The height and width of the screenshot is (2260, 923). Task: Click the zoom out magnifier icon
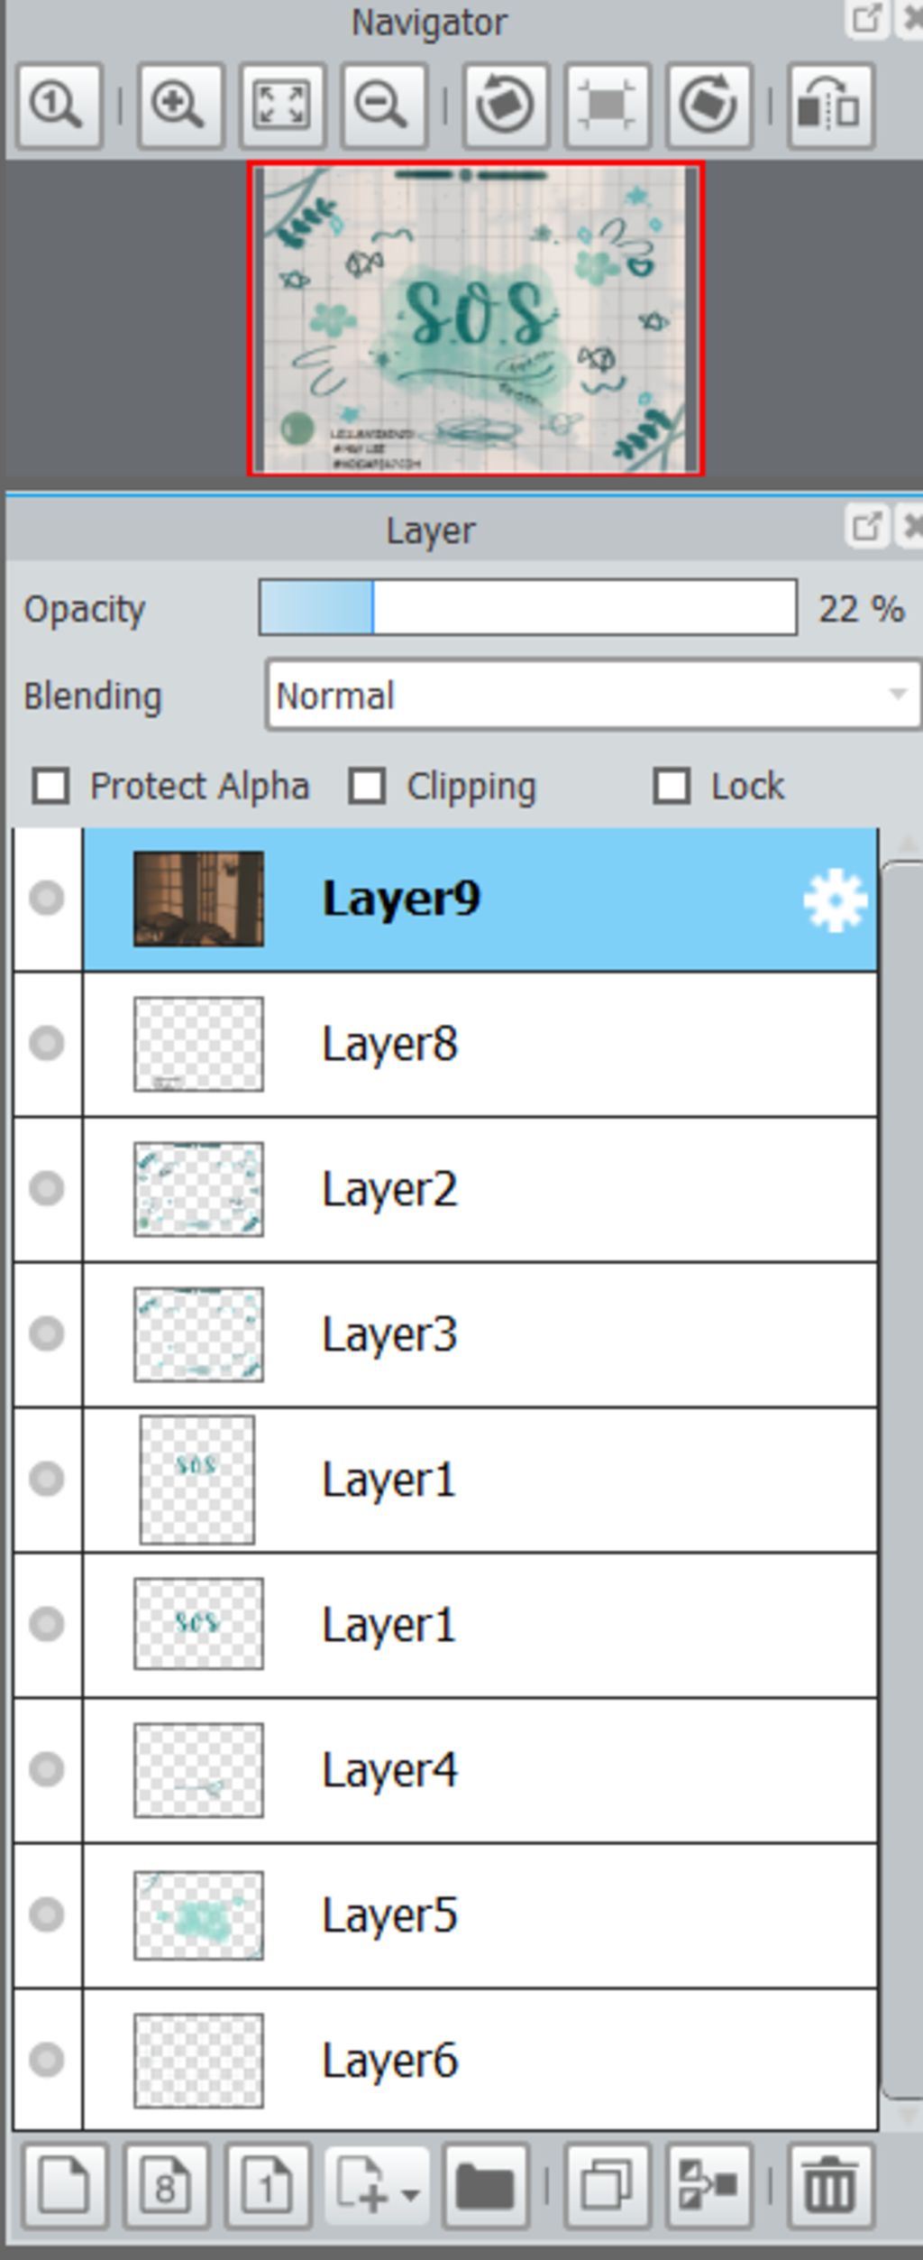coord(383,106)
